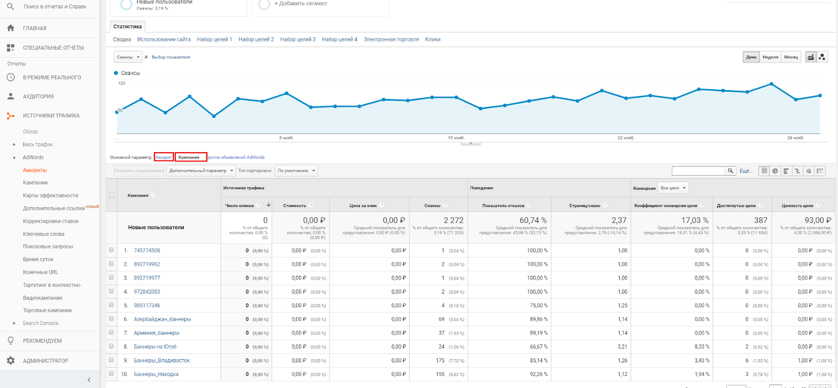Open Карты эффективности in the sidebar
Image resolution: width=838 pixels, height=388 pixels.
(x=50, y=196)
